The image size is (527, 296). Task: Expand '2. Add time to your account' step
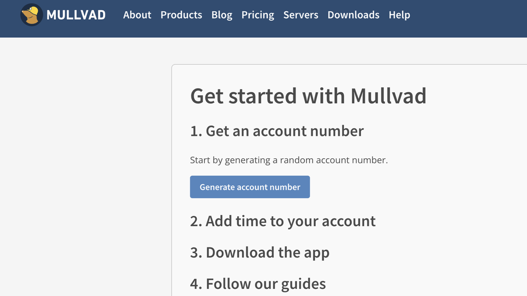click(x=283, y=221)
